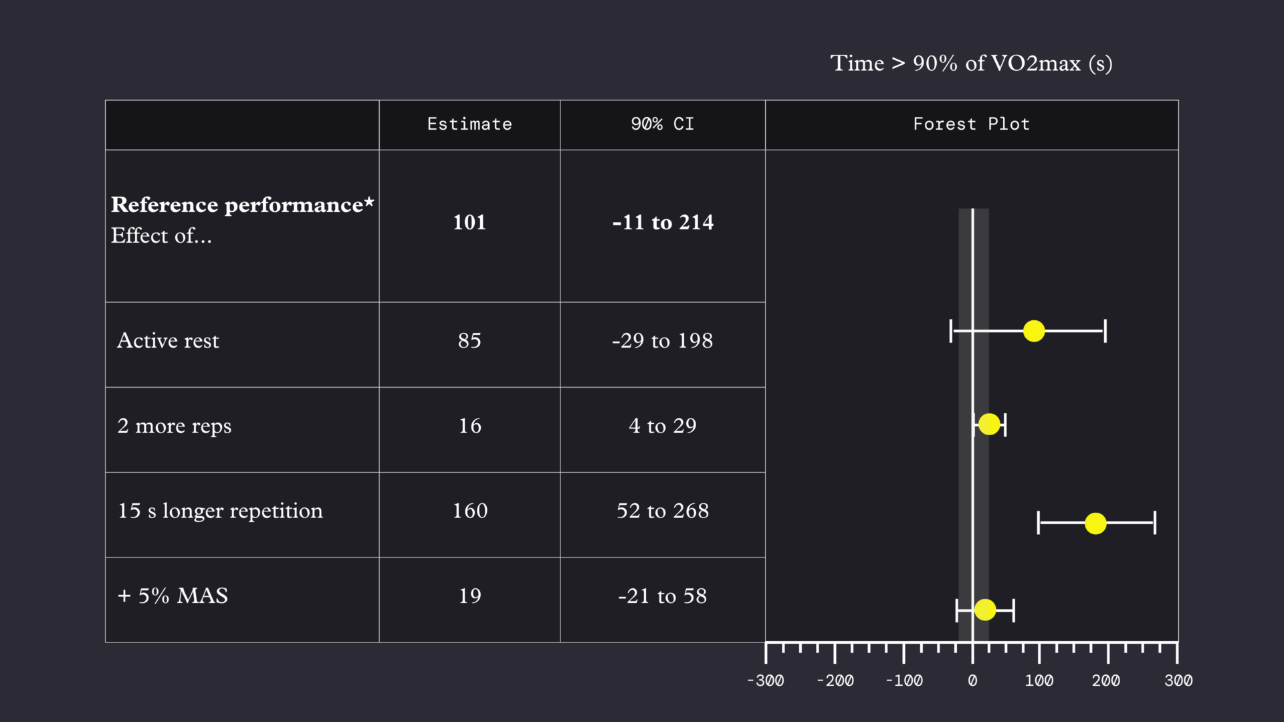Select the Forest Plot column header

972,124
